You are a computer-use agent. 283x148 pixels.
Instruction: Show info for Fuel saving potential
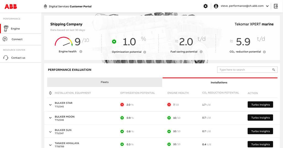click(x=201, y=52)
